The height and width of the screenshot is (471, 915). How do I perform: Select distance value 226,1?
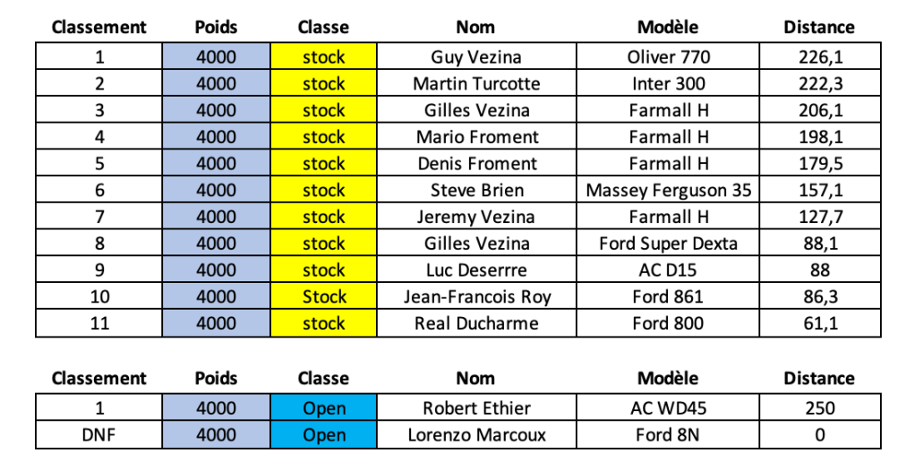[819, 57]
